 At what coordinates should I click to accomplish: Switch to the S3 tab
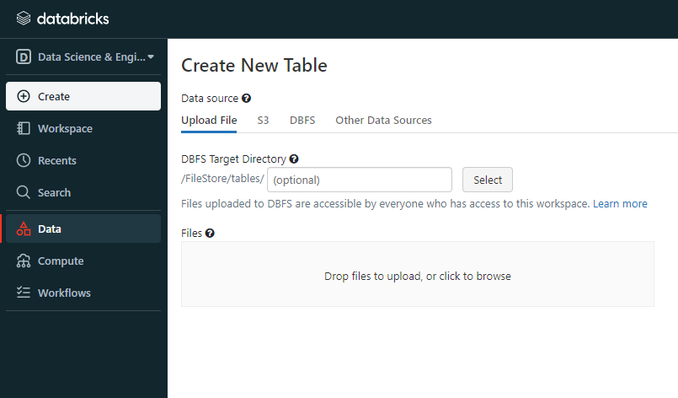point(263,120)
